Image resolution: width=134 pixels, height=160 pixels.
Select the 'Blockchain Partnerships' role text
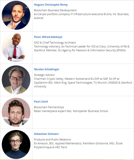49,107
